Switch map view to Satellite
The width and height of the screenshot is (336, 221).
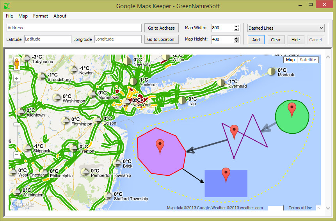308,60
